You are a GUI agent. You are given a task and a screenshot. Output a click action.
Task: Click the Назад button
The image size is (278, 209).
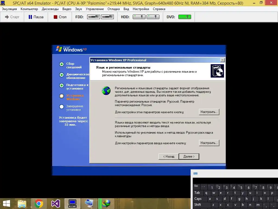(x=169, y=156)
